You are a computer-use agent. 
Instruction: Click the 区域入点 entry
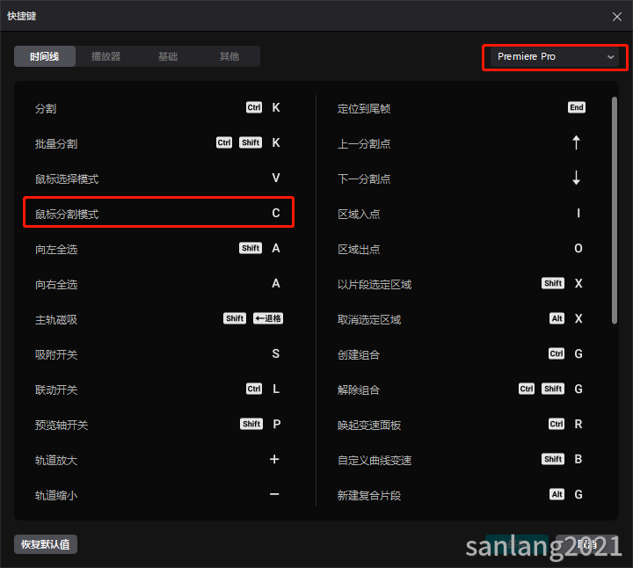[462, 213]
